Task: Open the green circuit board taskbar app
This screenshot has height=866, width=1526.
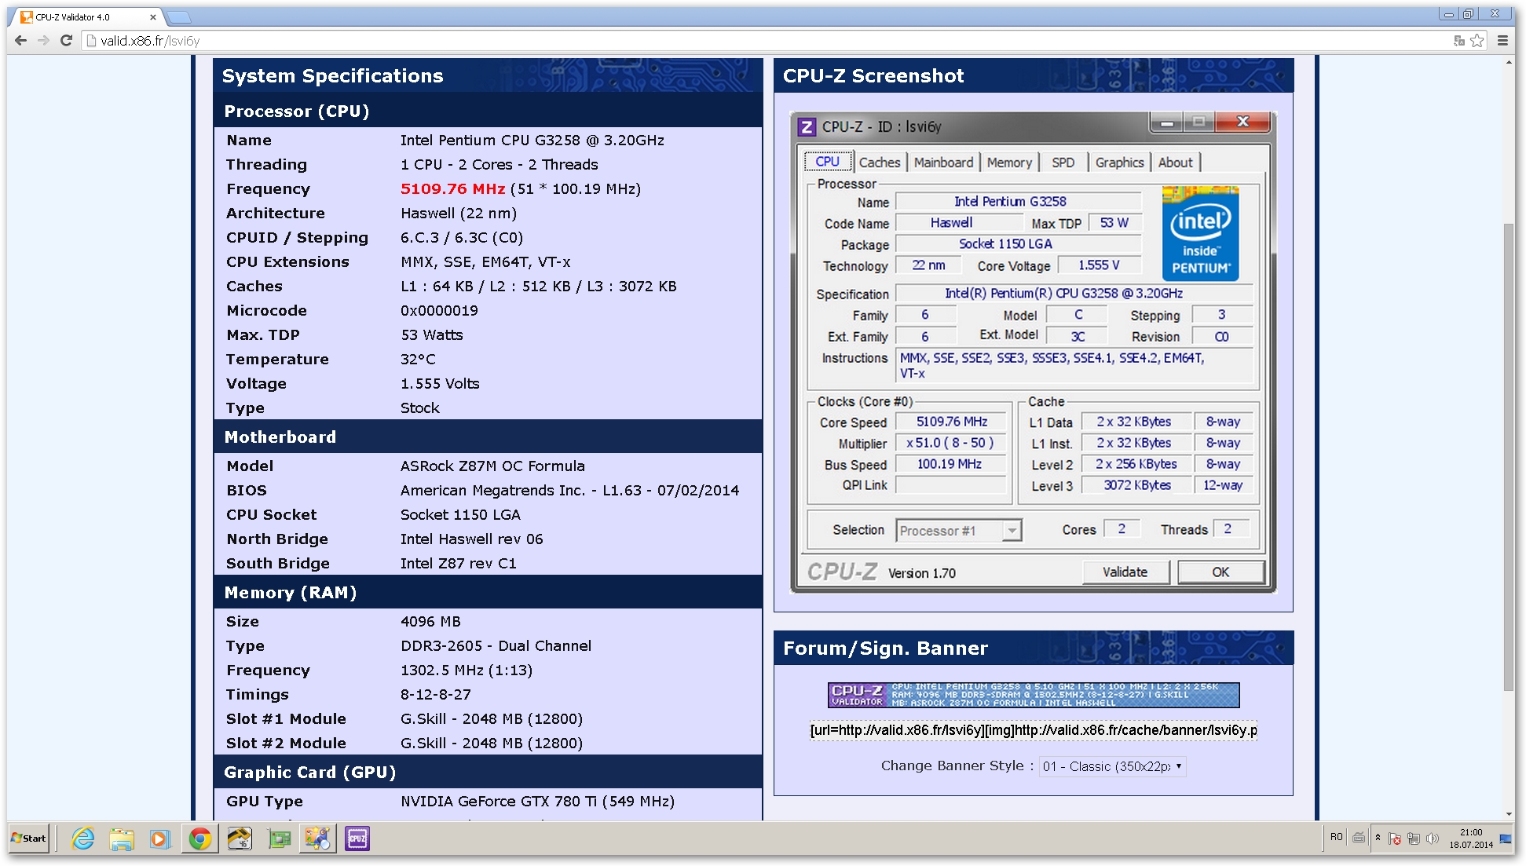Action: point(279,839)
